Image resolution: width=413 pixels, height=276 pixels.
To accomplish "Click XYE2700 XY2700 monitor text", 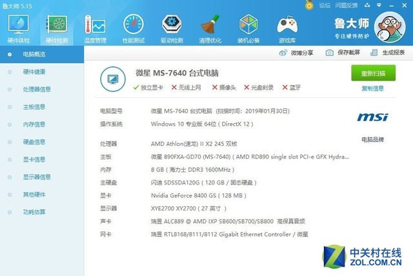I will point(188,208).
